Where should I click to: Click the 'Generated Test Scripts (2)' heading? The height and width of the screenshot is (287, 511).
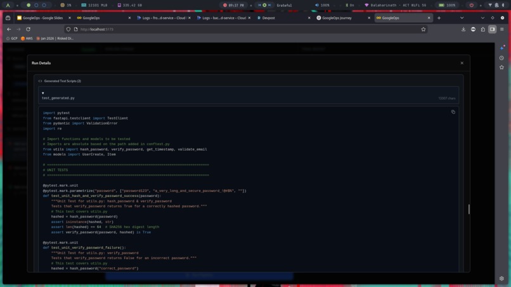tap(63, 81)
